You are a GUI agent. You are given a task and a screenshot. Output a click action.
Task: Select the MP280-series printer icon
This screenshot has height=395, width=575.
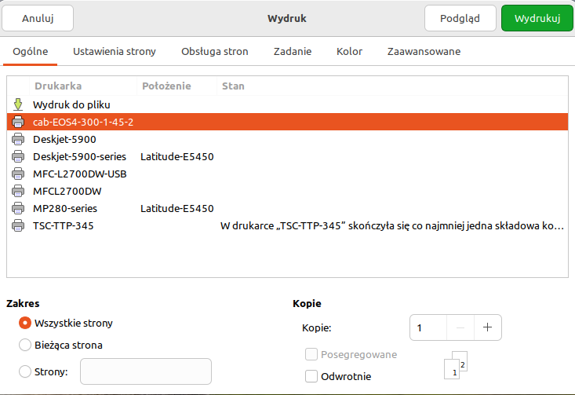18,208
